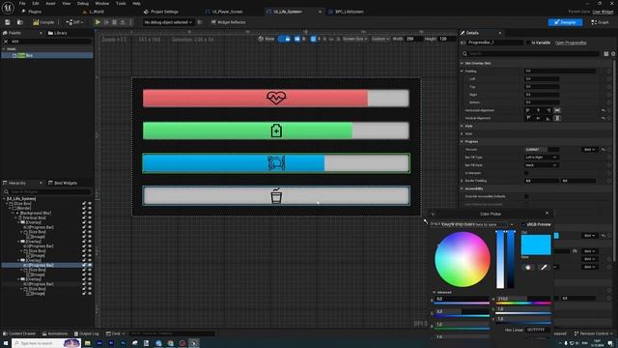Pick a hue on the color wheel
The height and width of the screenshot is (348, 618).
pyautogui.click(x=463, y=259)
